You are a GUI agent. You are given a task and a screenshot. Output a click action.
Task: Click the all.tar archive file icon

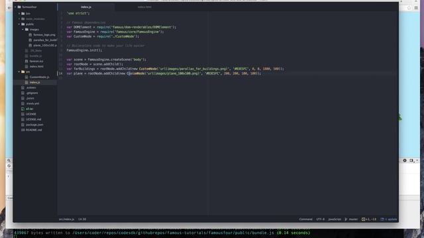(23, 108)
